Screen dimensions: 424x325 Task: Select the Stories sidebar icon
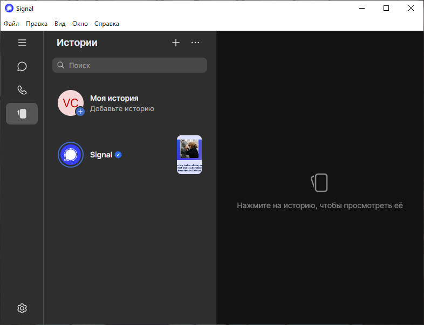click(22, 114)
